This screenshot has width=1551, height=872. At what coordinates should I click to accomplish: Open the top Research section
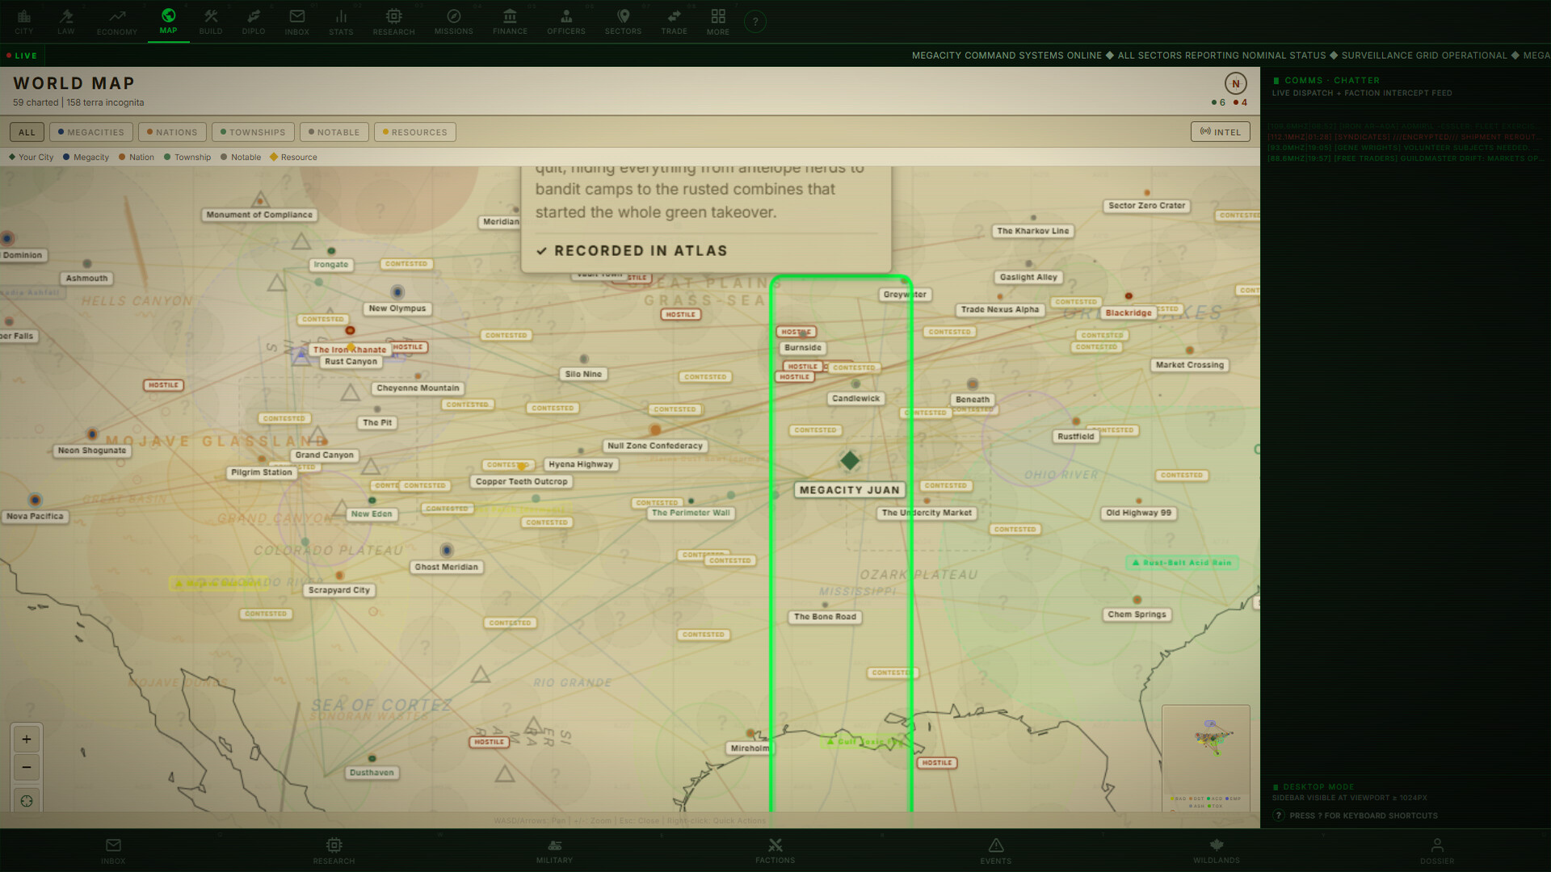[x=393, y=22]
